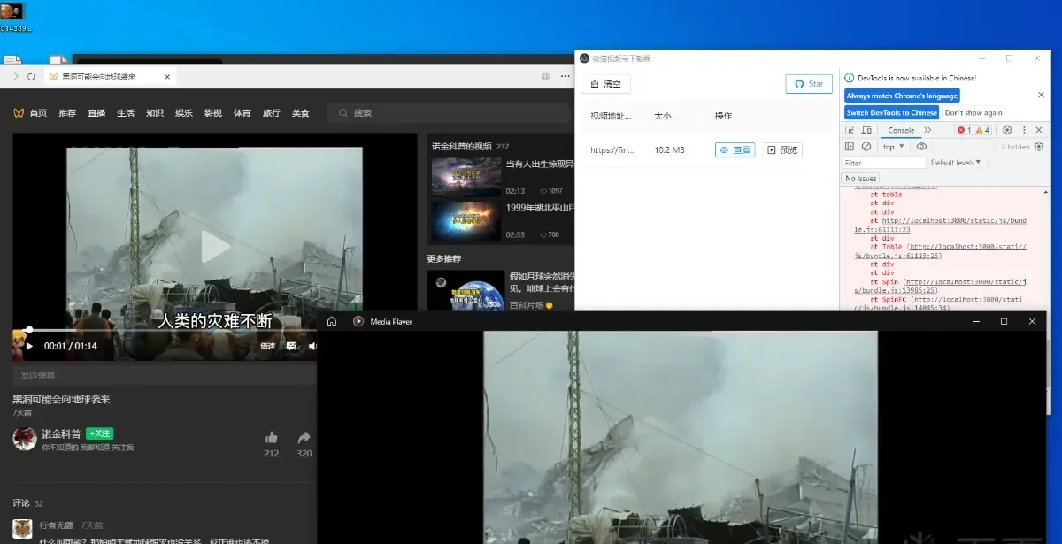This screenshot has height=544, width=1062.
Task: Click the 预览 preview button
Action: 782,150
